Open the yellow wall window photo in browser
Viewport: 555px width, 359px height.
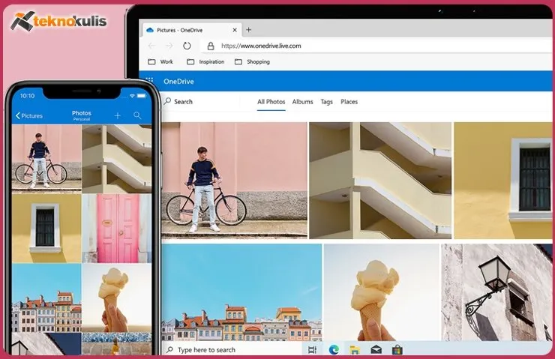click(503, 181)
